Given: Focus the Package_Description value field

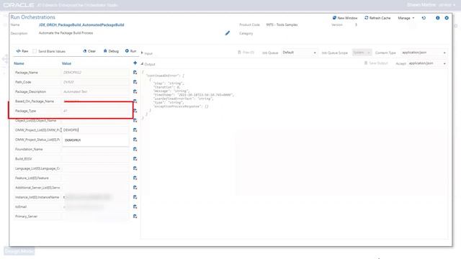Looking at the screenshot, I should 96,91.
